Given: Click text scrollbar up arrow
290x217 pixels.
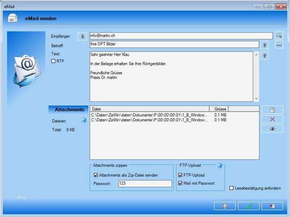Looking at the screenshot, I should (x=256, y=55).
